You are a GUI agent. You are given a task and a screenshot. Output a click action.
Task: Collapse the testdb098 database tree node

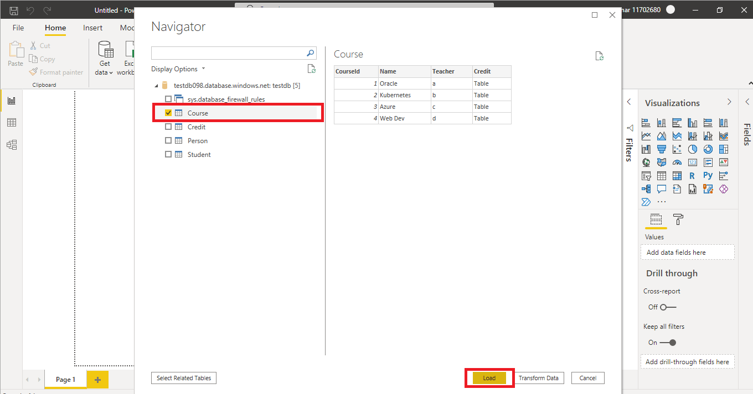coord(157,85)
